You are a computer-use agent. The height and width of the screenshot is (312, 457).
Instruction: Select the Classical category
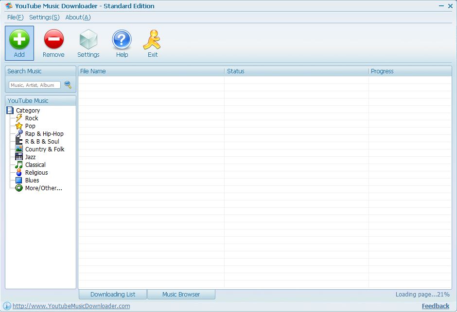[x=35, y=165]
